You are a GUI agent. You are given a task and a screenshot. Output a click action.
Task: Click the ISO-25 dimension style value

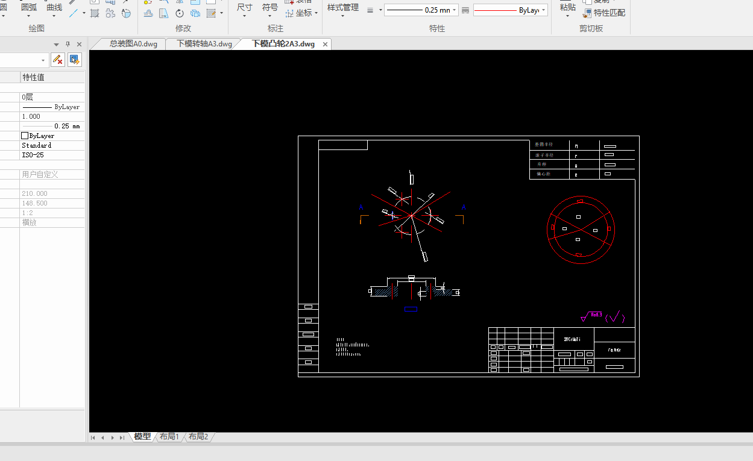(52, 155)
